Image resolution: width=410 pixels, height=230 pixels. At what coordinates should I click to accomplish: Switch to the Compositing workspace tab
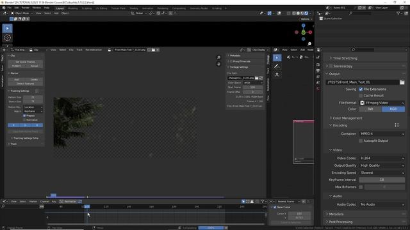179,8
